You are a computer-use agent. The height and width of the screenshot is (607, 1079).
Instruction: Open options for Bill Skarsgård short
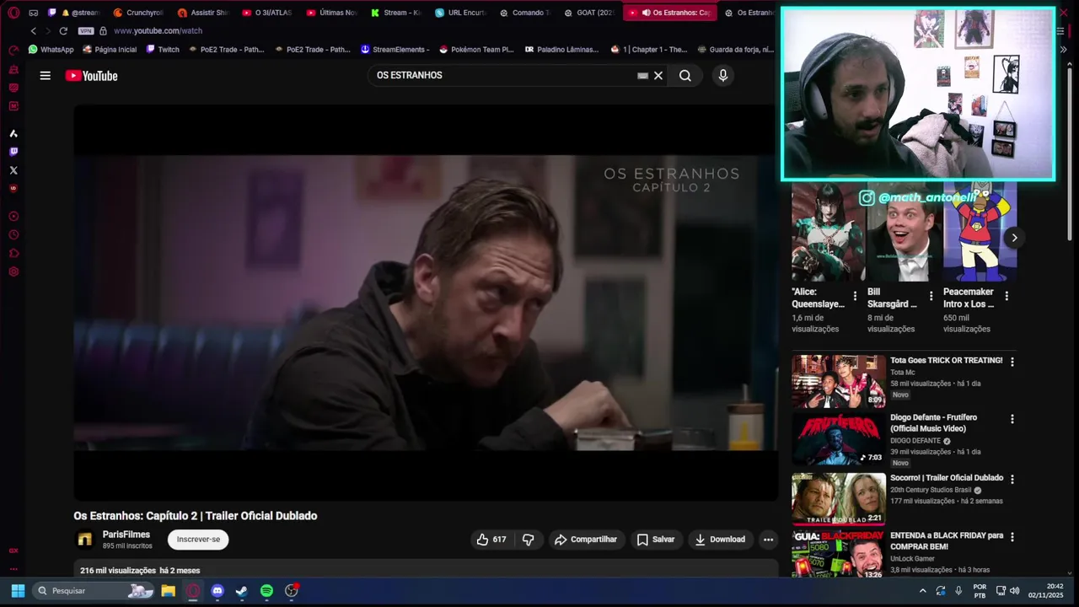click(x=931, y=296)
